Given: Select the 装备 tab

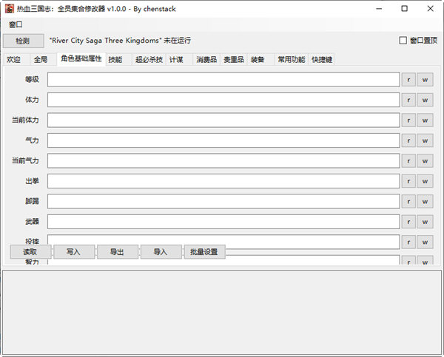Looking at the screenshot, I should coord(258,59).
